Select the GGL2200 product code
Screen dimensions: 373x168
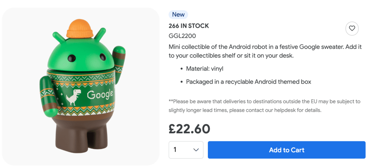click(183, 36)
